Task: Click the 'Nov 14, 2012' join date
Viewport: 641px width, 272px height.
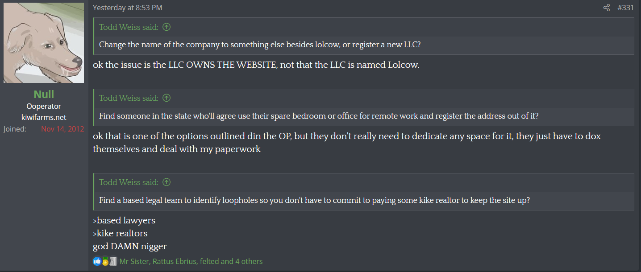Action: tap(62, 129)
